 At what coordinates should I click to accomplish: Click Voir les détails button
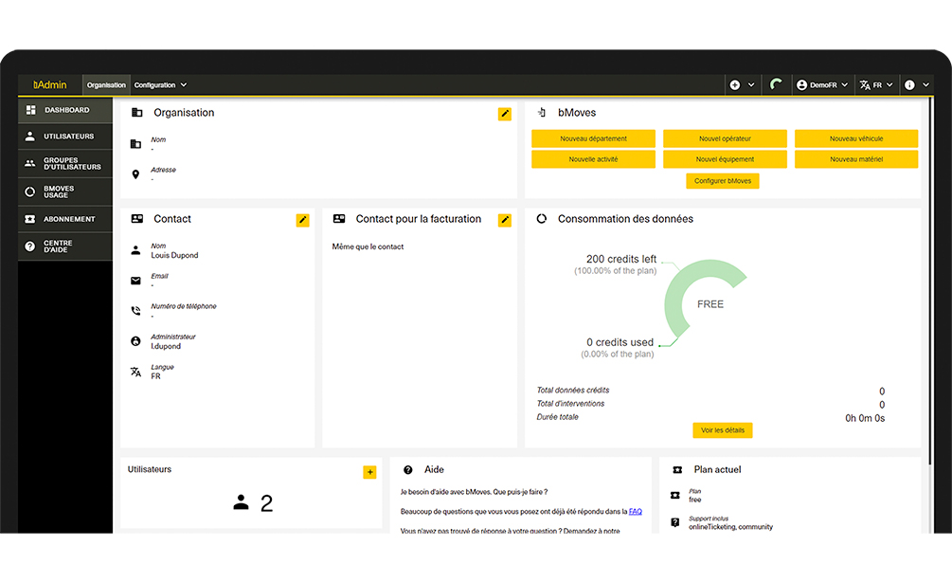click(x=723, y=430)
